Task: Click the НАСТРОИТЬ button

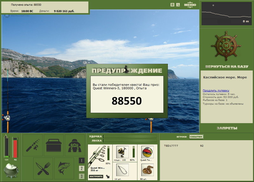Action: point(96,176)
